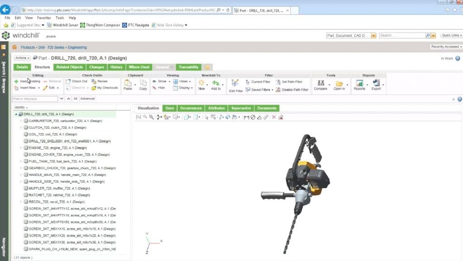This screenshot has width=463, height=261.
Task: Expand the CARBURETOR_720 node
Action: pyautogui.click(x=21, y=121)
